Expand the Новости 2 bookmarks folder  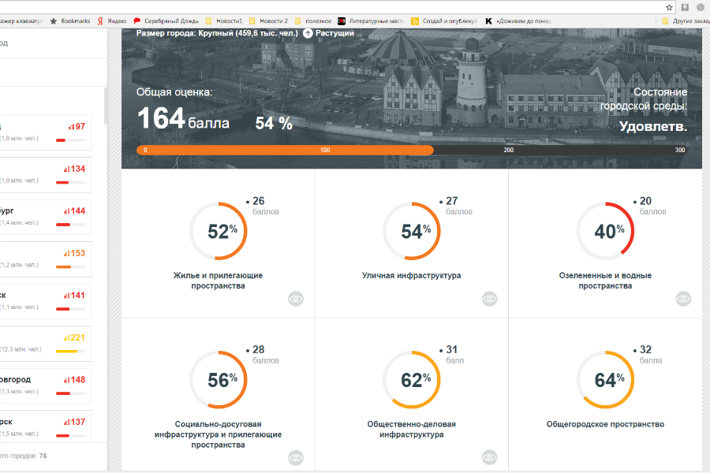tap(268, 20)
